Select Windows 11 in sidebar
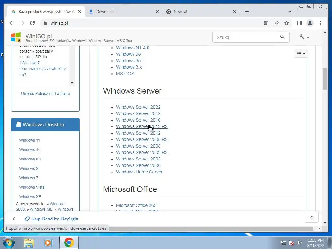This screenshot has height=249, width=332. [30, 140]
